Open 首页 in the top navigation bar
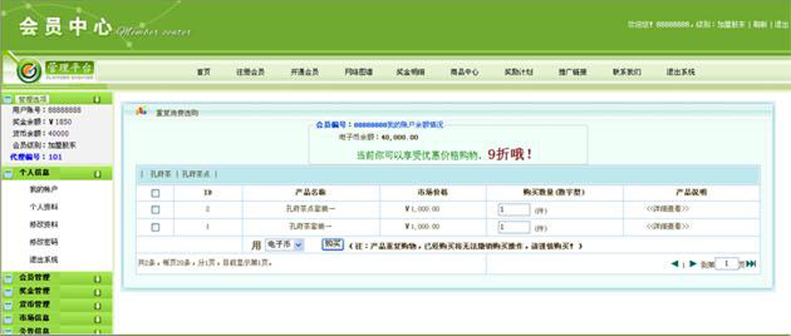Screen dimensions: 791x336 [203, 72]
